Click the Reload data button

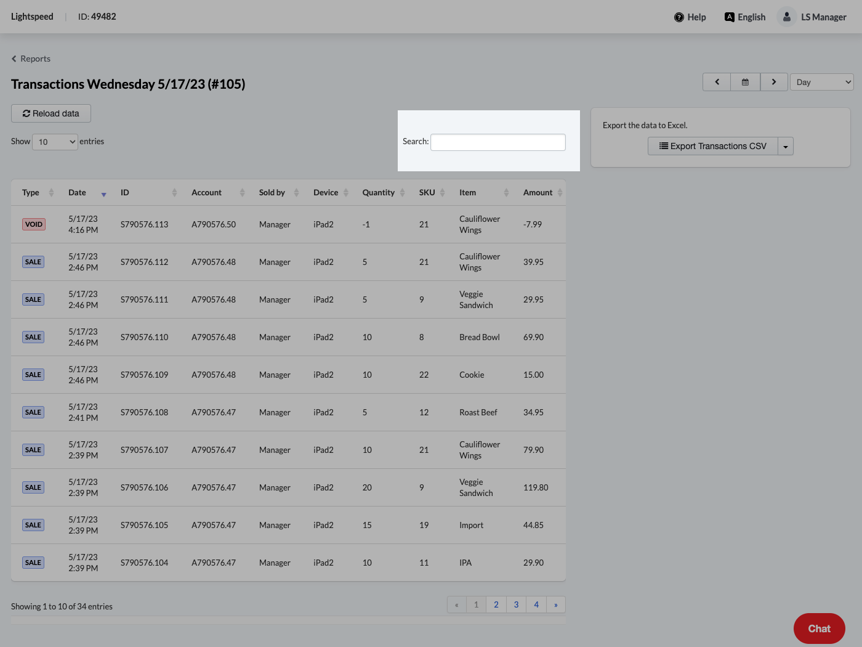coord(51,113)
